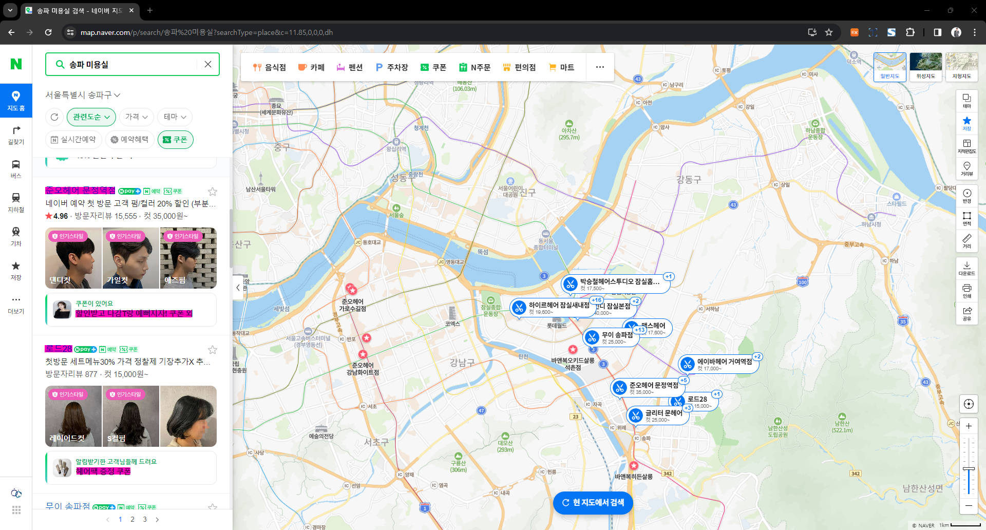Screen dimensions: 986x530
Task: Open the 길찾기 directions icon
Action: coord(16,135)
